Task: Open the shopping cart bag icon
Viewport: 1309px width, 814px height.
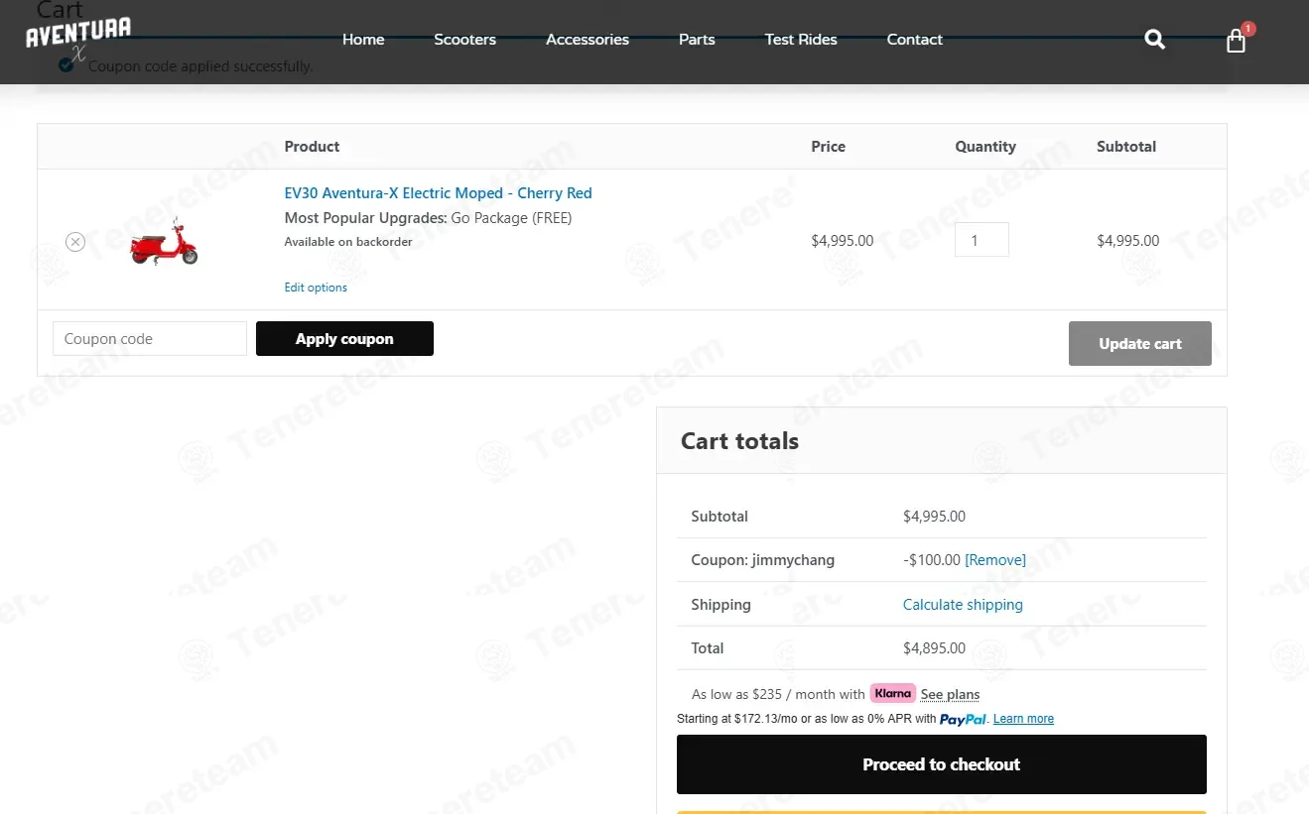Action: point(1236,41)
